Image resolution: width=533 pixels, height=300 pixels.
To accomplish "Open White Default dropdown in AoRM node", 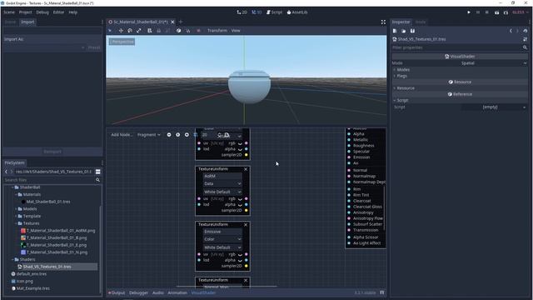I will [x=222, y=192].
